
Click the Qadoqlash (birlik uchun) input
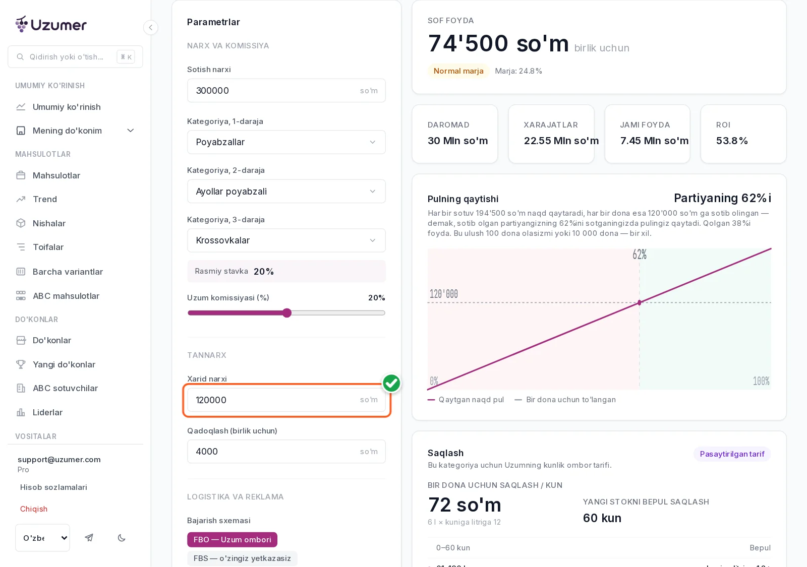[x=286, y=452]
